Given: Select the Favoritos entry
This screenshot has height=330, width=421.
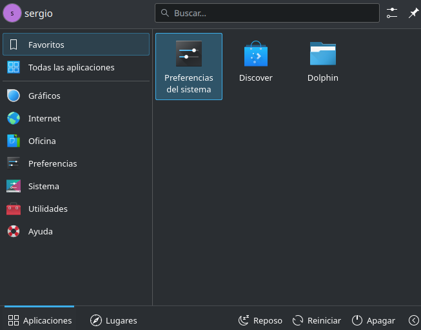Looking at the screenshot, I should 76,45.
